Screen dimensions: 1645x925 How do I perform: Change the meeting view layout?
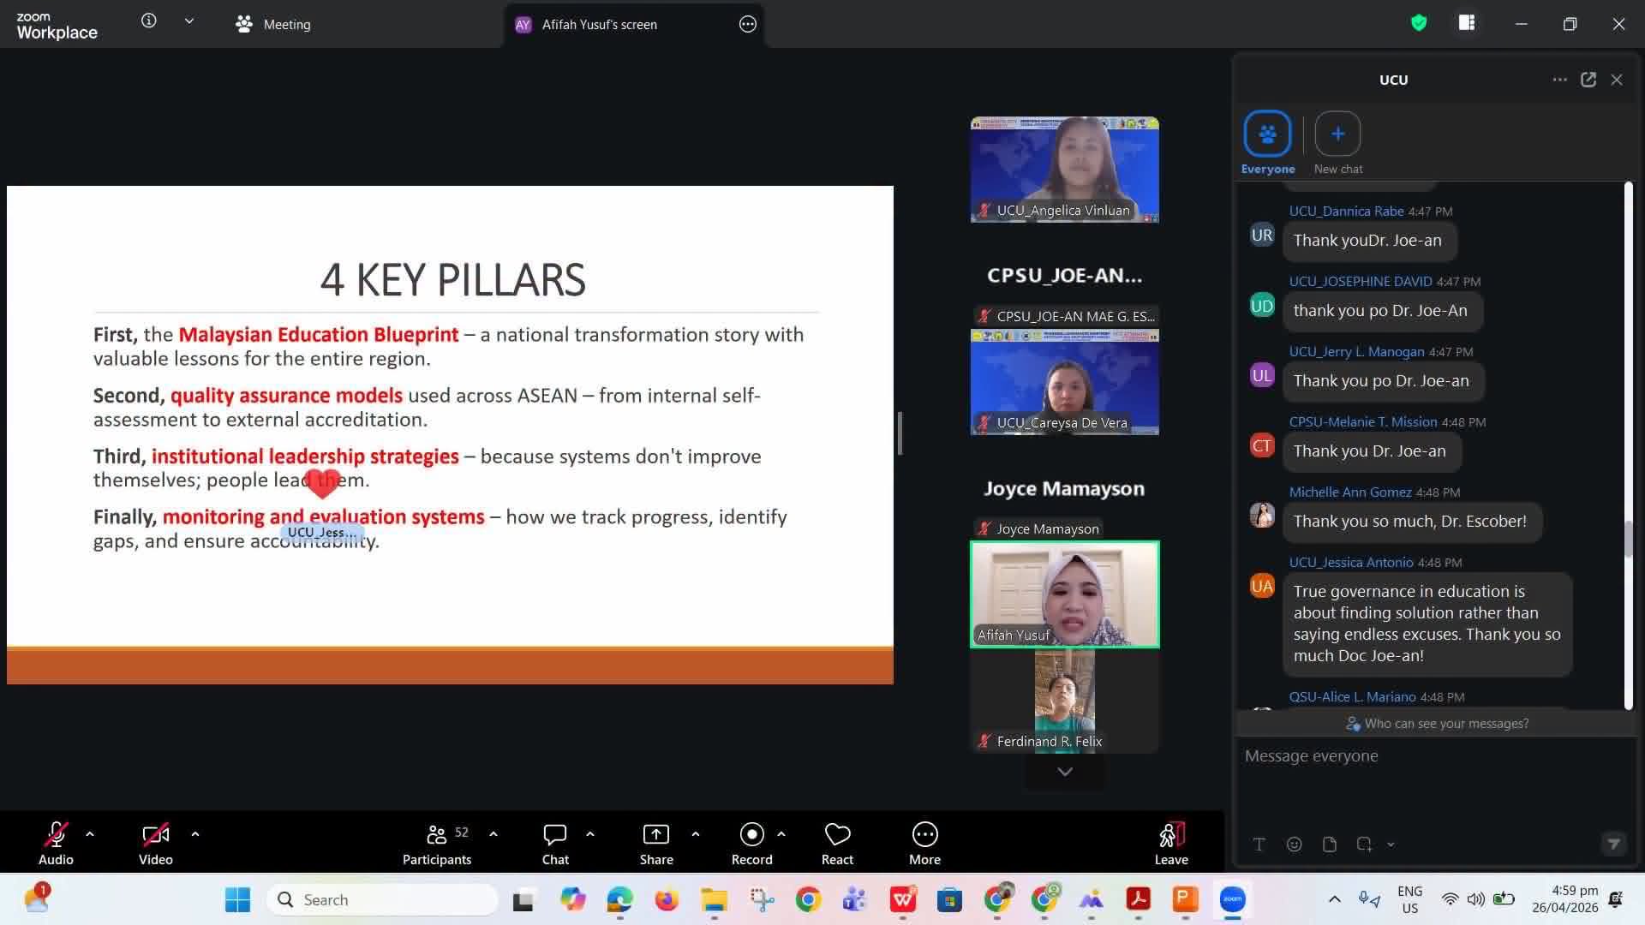point(1467,23)
